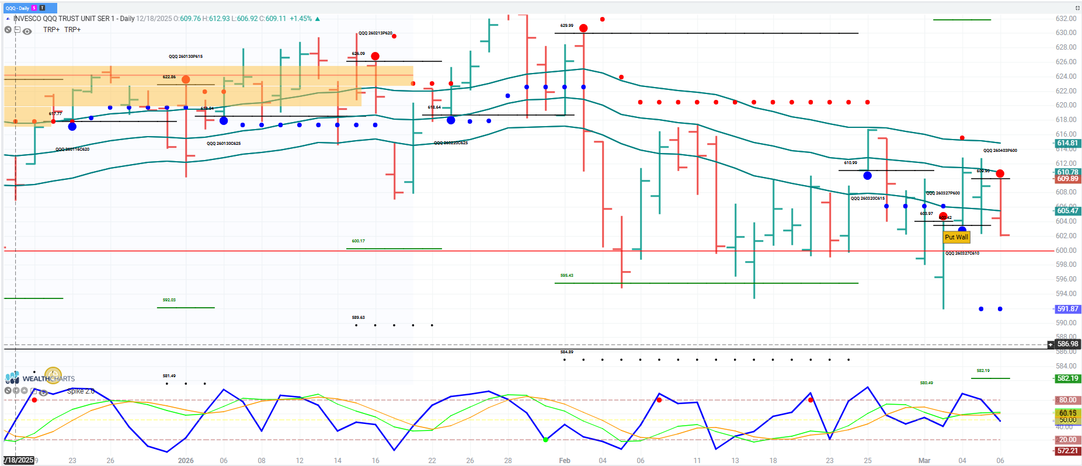Remove the TRP+ indicator with the circle-slash icon
This screenshot has height=466, width=1082.
pyautogui.click(x=8, y=30)
